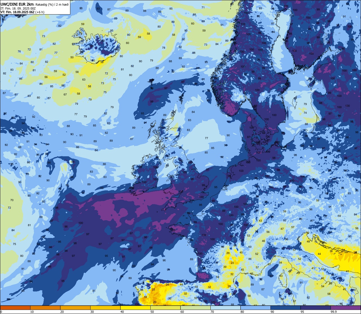Choose the 70–80 pale blue legend swatch
The width and height of the screenshot is (361, 314).
225,308
